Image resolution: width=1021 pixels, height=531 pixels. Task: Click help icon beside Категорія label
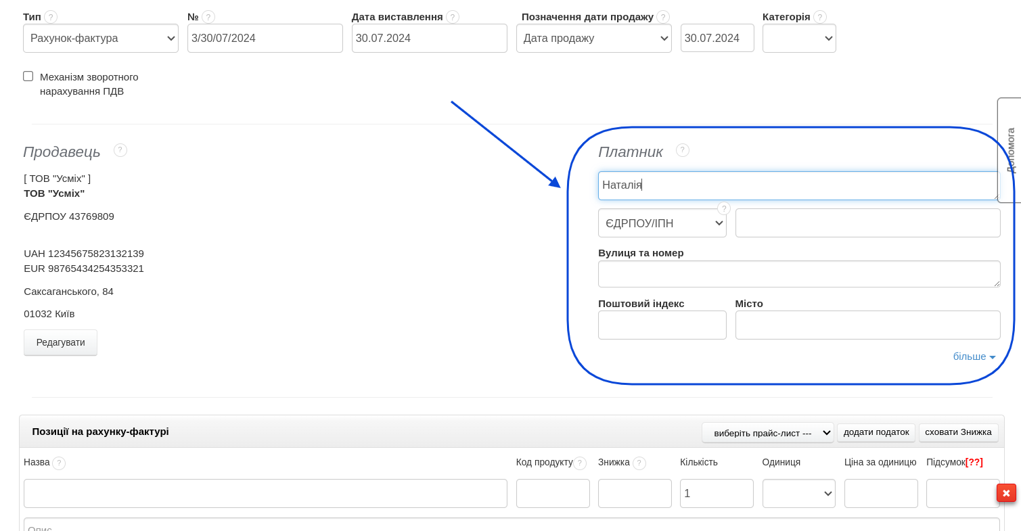820,17
